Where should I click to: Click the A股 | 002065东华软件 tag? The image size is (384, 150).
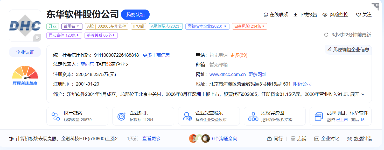coord(107,26)
